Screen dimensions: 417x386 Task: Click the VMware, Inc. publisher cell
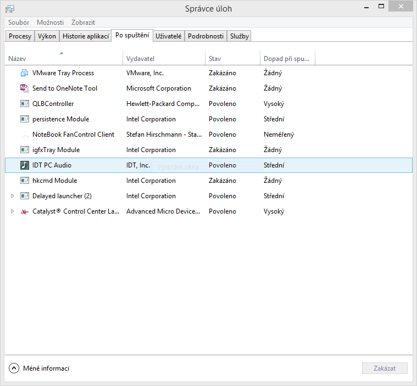click(145, 73)
